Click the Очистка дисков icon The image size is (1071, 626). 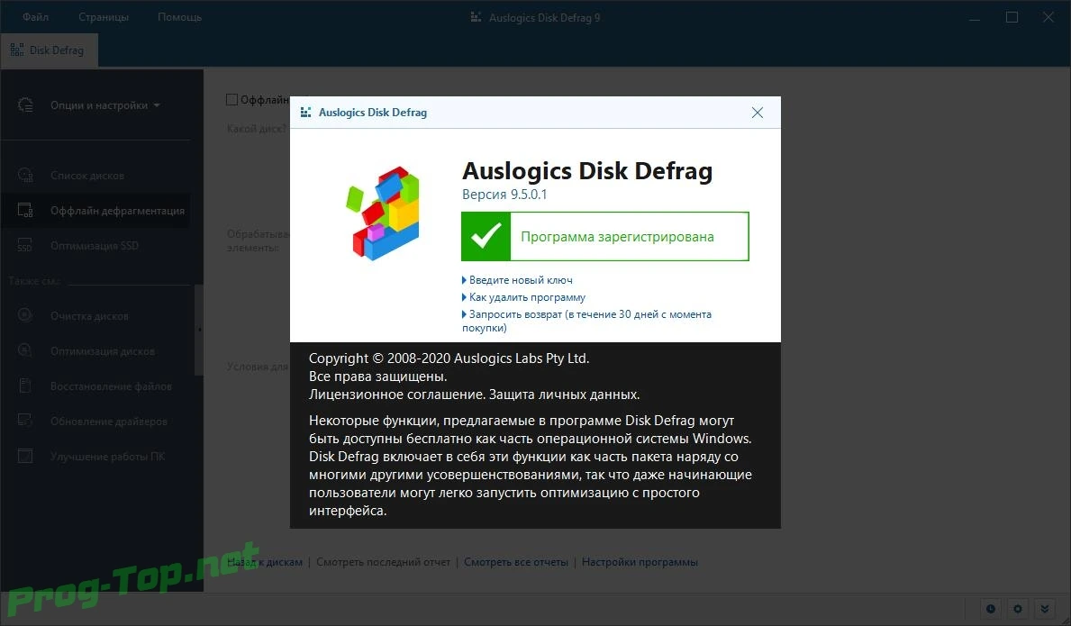click(x=25, y=315)
